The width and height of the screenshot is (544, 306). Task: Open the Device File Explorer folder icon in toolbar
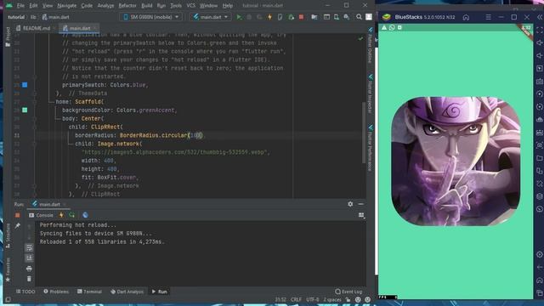pyautogui.click(x=314, y=17)
